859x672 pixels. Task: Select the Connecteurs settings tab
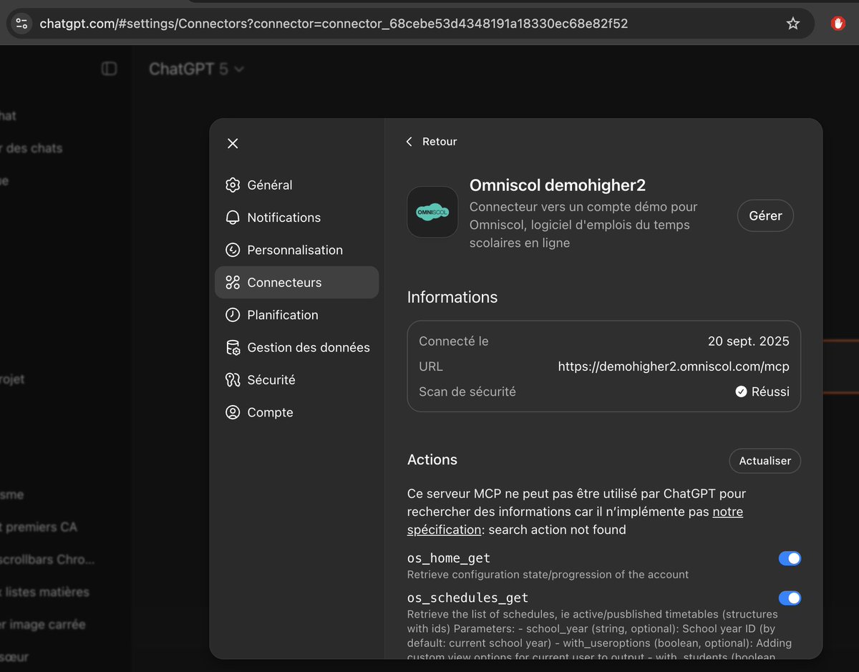click(296, 283)
